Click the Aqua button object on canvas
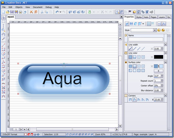 (x=64, y=79)
